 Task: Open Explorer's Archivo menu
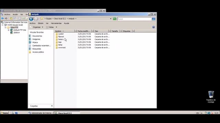pyautogui.click(x=32, y=23)
